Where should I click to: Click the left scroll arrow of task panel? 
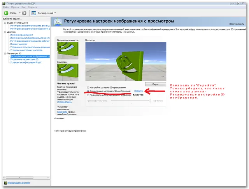4,177
